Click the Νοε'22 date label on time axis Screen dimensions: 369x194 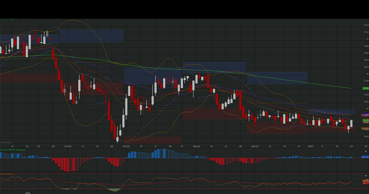[197, 146]
